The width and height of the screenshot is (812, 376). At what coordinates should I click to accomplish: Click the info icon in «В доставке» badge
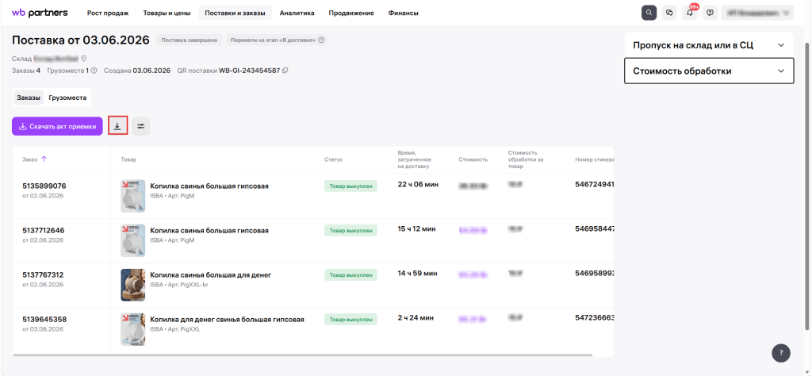tap(321, 40)
